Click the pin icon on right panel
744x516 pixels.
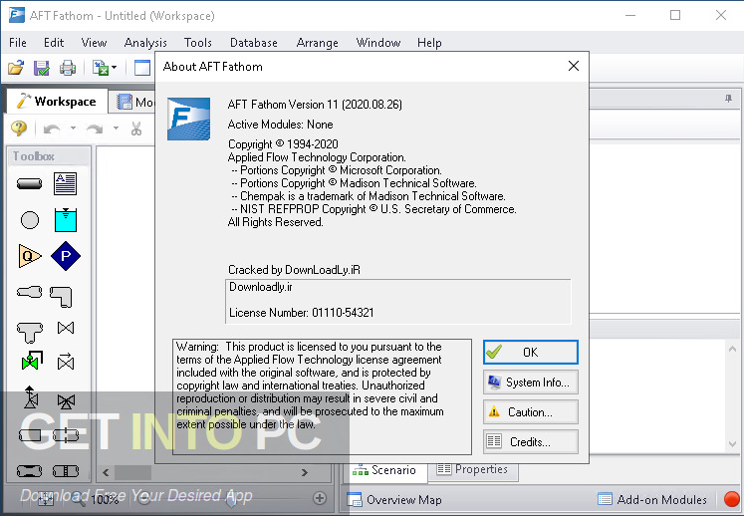(x=728, y=99)
